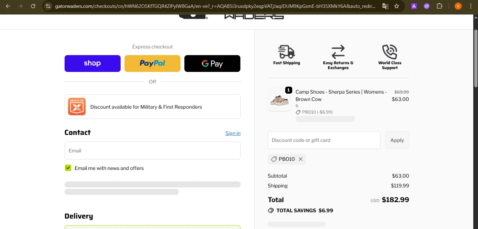Pay with Google Pay express checkout
This screenshot has width=478, height=229.
pyautogui.click(x=212, y=63)
